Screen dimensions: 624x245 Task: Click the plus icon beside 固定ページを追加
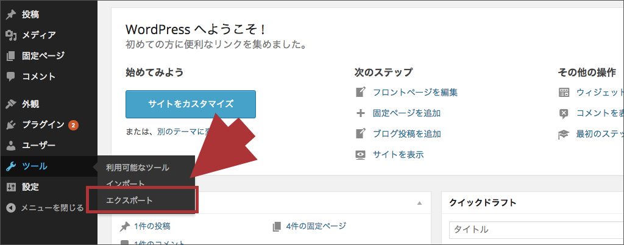click(360, 113)
